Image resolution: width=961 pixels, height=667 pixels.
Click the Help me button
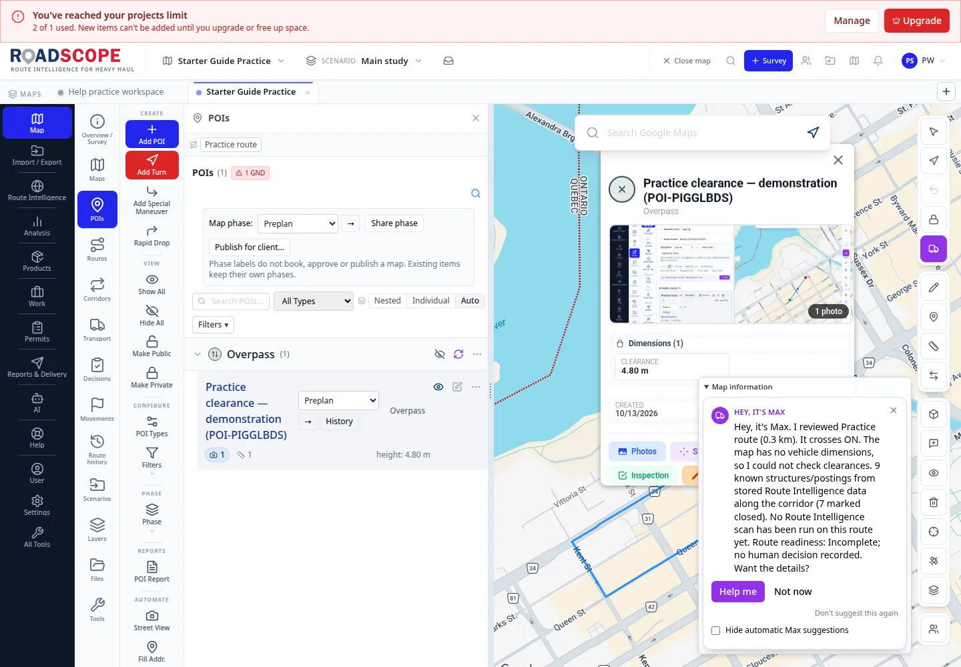[738, 592]
